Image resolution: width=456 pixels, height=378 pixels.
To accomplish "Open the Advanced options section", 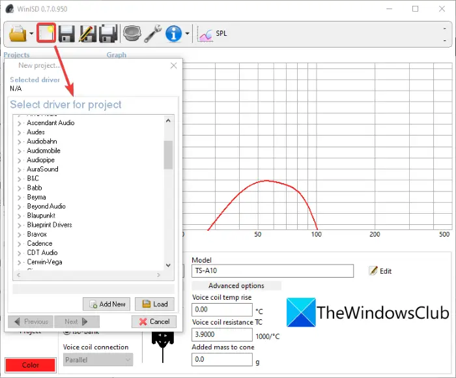I will 236,285.
